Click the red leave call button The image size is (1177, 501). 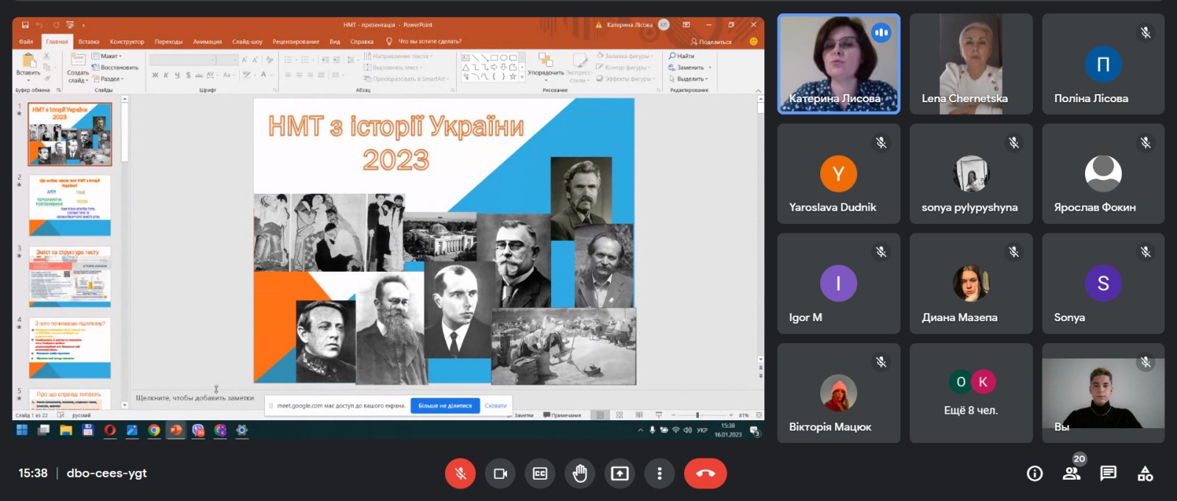[705, 474]
